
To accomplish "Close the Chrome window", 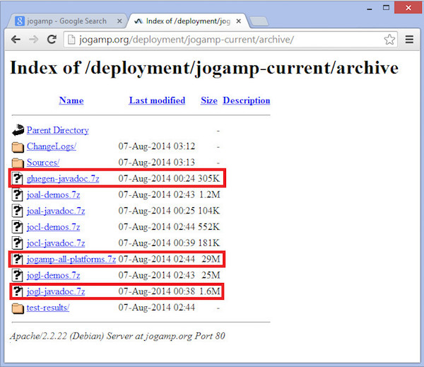I will pos(408,8).
